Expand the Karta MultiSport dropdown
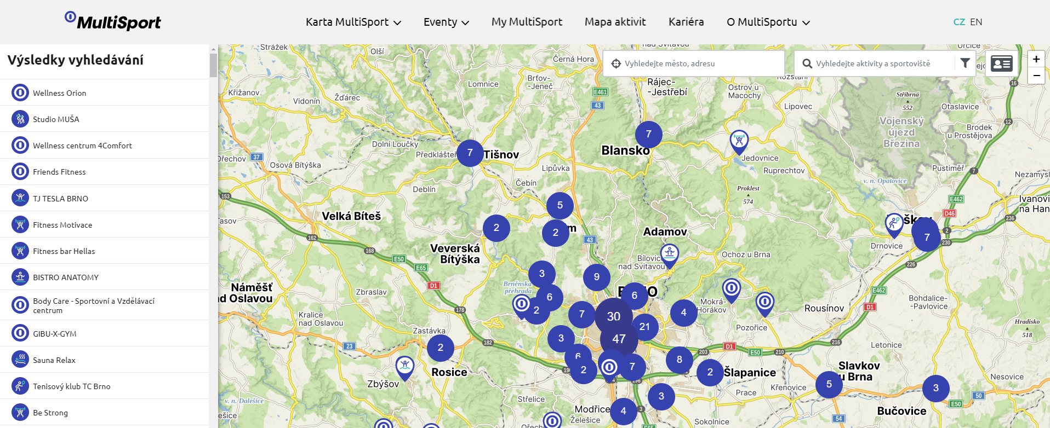Viewport: 1050px width, 428px height. [x=353, y=22]
